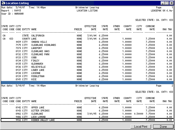The height and width of the screenshot is (130, 175).
Task: Click effective date in CALIFORNIA row
Action: [92, 35]
